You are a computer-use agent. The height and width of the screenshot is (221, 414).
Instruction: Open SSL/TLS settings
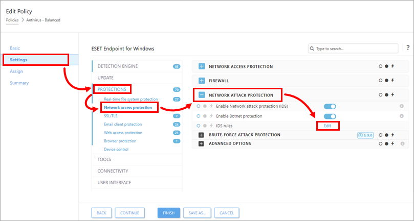point(111,116)
